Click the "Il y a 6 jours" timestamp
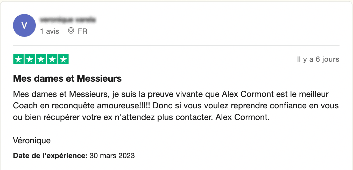 pyautogui.click(x=318, y=59)
